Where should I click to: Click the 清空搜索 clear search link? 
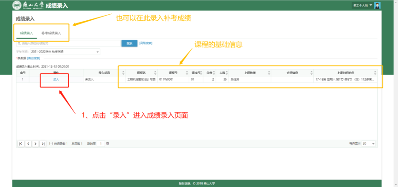point(34,58)
